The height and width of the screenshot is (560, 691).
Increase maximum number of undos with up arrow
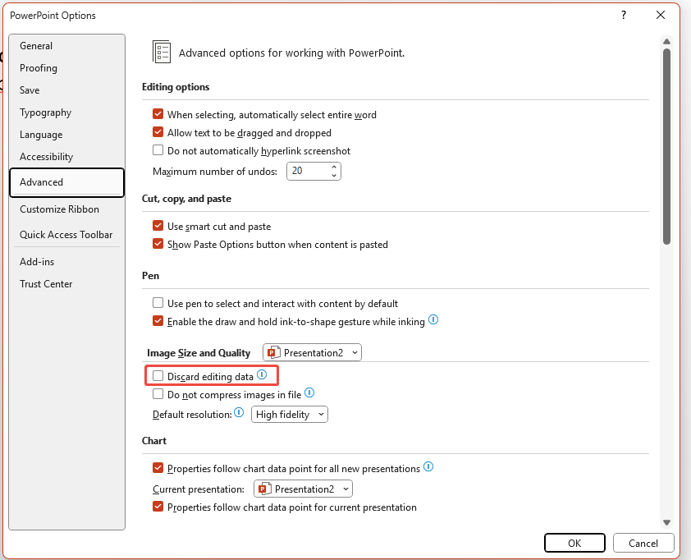[x=334, y=167]
